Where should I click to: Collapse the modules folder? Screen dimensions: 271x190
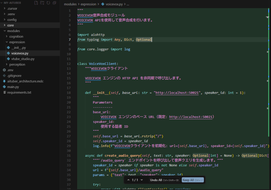(x=13, y=31)
